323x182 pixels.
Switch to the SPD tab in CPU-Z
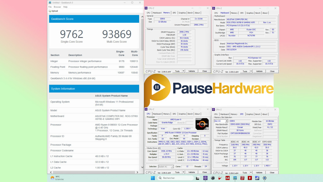(174, 13)
